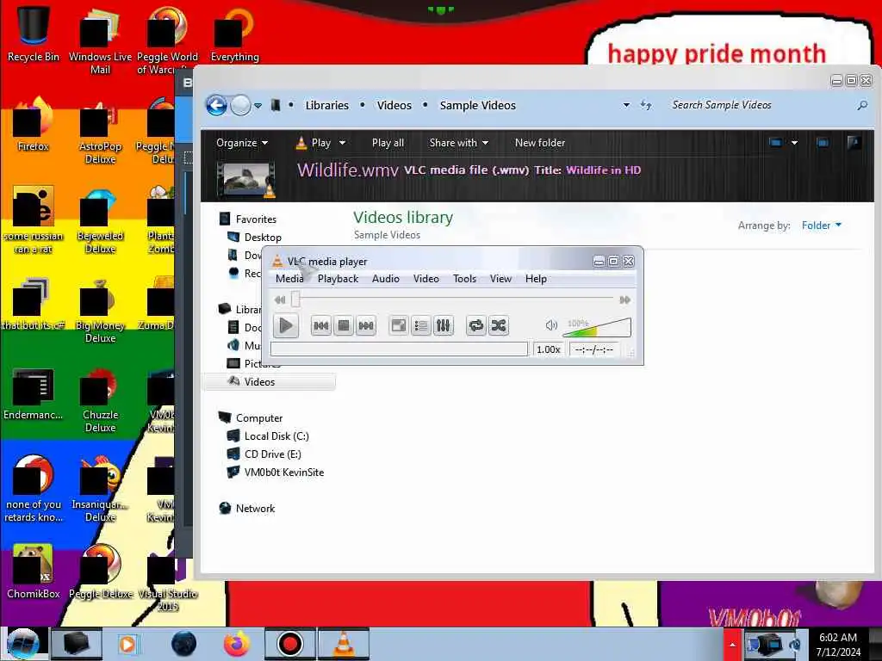Click VLC cone icon in taskbar
This screenshot has width=882, height=661.
(344, 644)
